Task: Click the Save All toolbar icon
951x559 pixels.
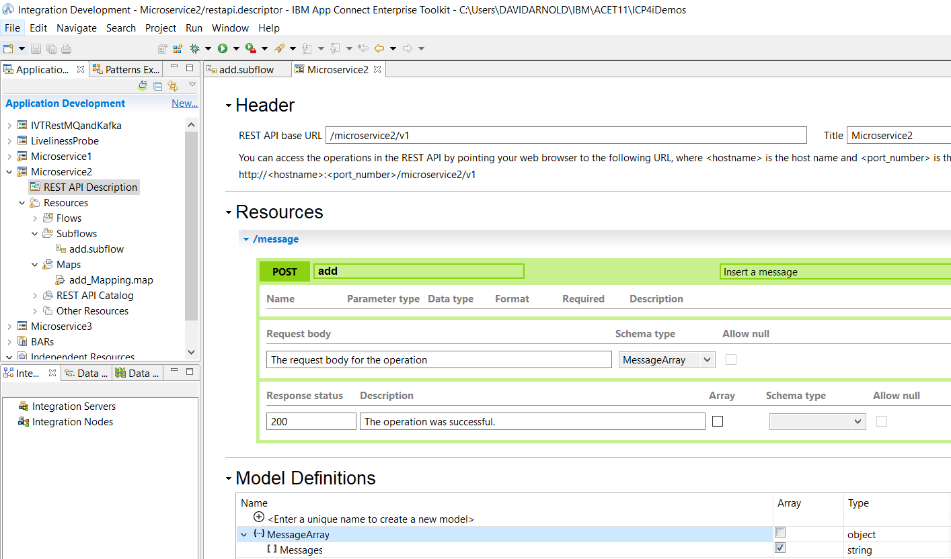Action: tap(51, 48)
